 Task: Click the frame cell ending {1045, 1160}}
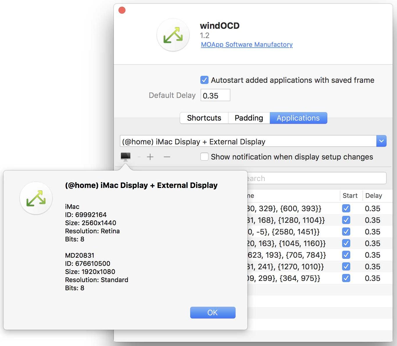pos(287,243)
